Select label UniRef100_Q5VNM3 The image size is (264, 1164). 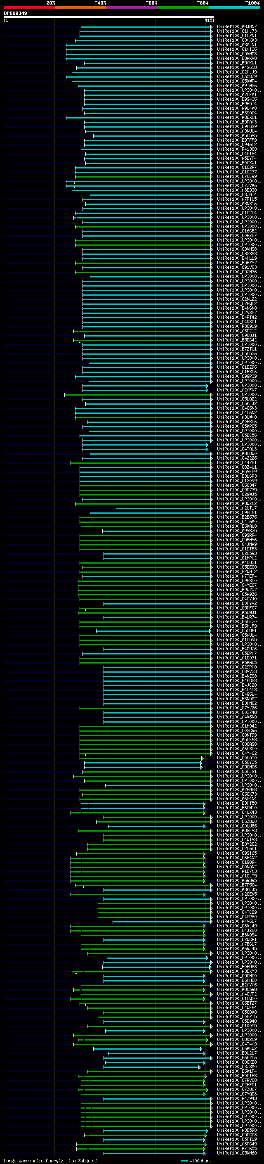237,54
